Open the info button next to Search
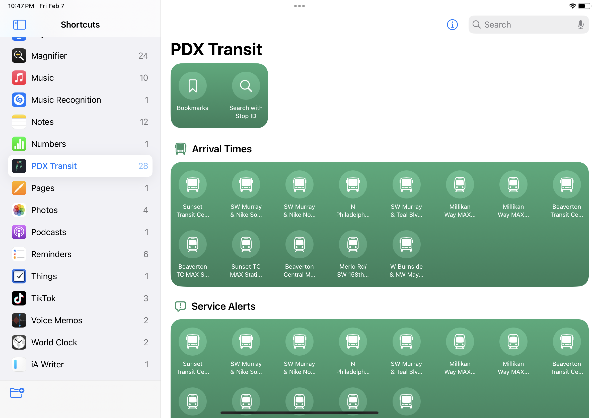The image size is (599, 418). [452, 25]
